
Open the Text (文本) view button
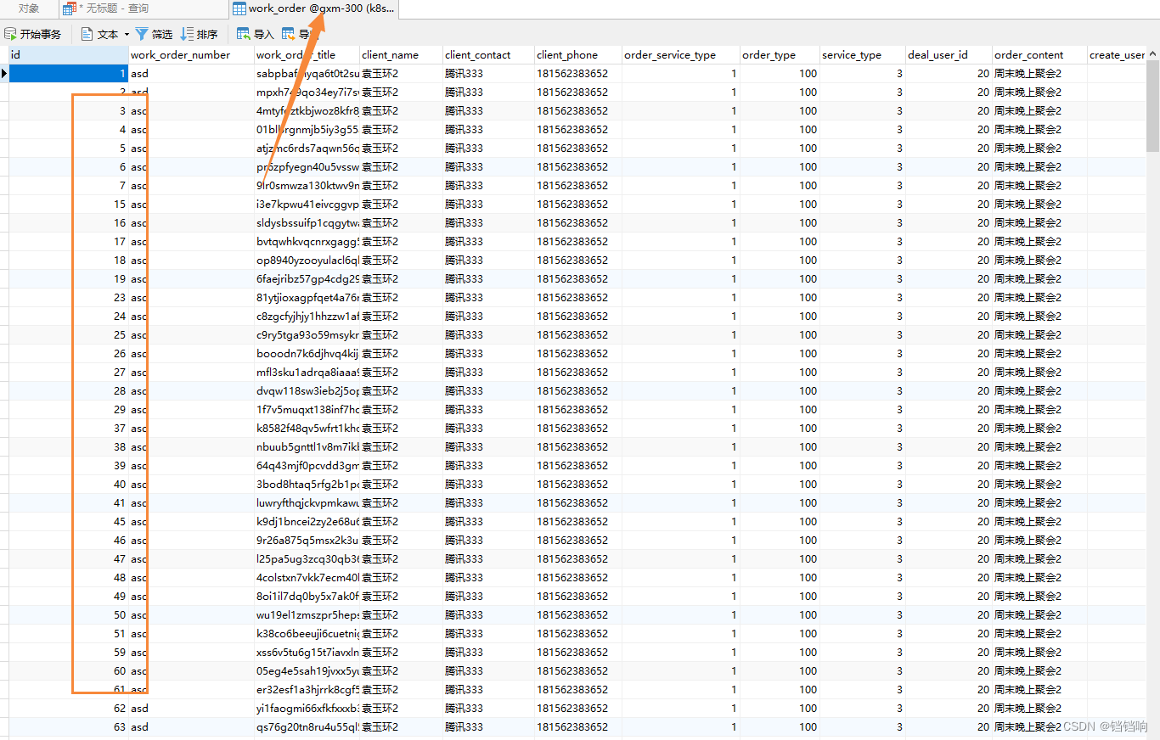pos(100,34)
